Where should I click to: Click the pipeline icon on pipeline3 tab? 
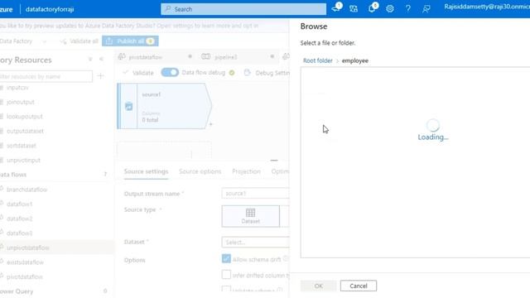206,57
